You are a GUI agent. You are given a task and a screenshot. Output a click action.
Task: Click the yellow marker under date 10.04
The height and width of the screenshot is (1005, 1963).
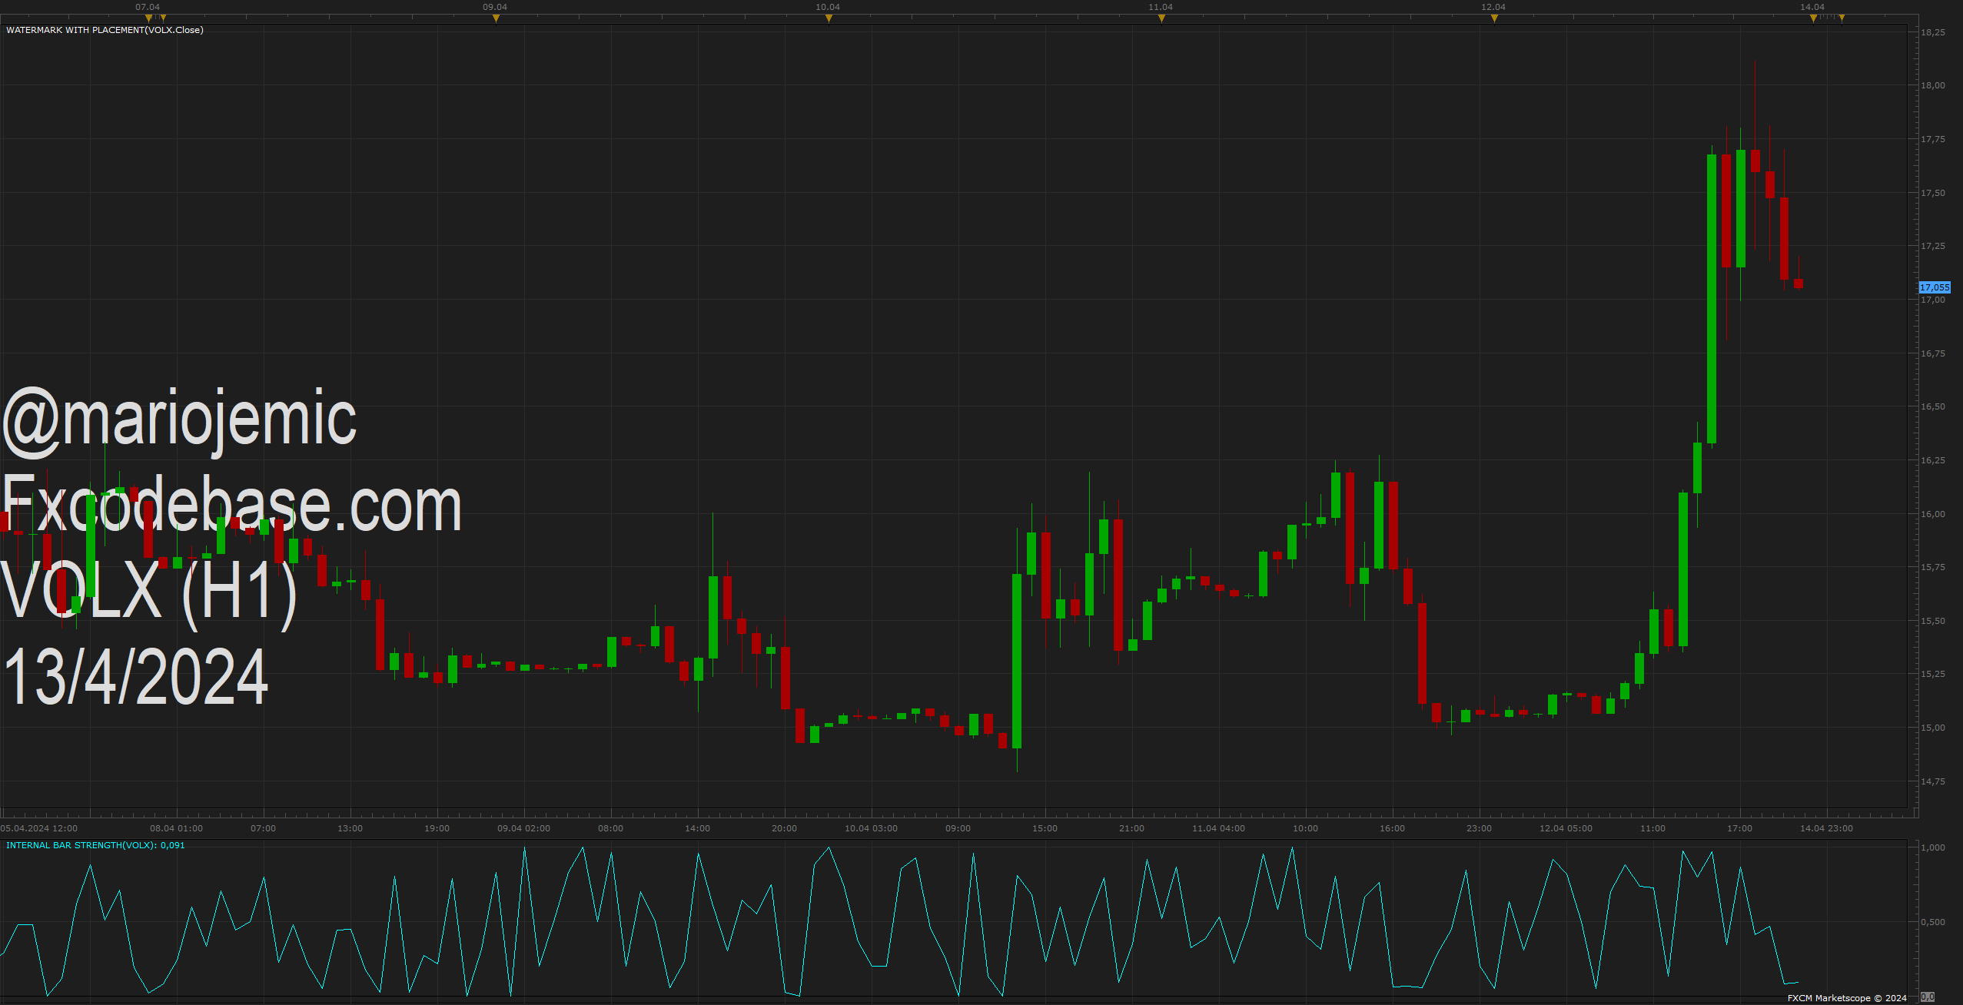coord(829,18)
